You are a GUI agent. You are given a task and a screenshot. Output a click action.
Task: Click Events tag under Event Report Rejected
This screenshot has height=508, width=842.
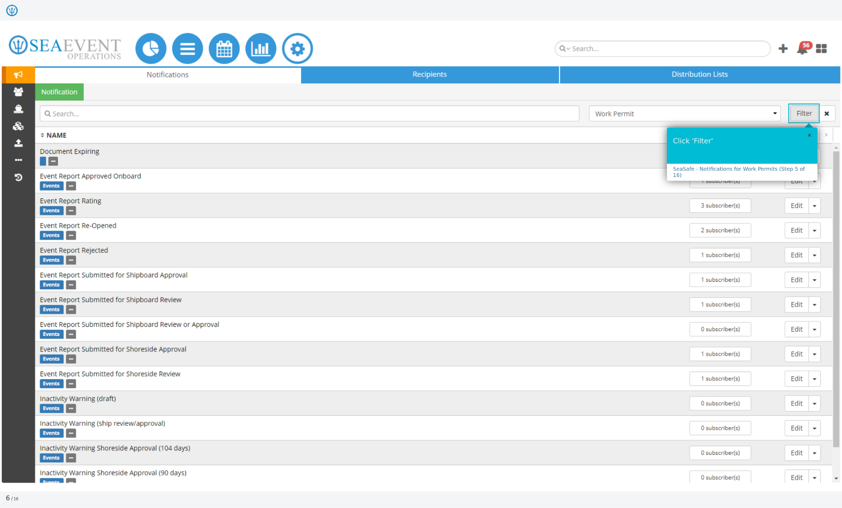(x=51, y=260)
